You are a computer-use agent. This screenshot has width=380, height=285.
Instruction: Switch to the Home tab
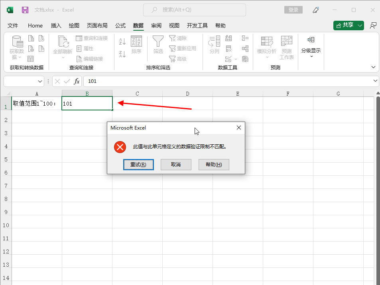pyautogui.click(x=35, y=26)
